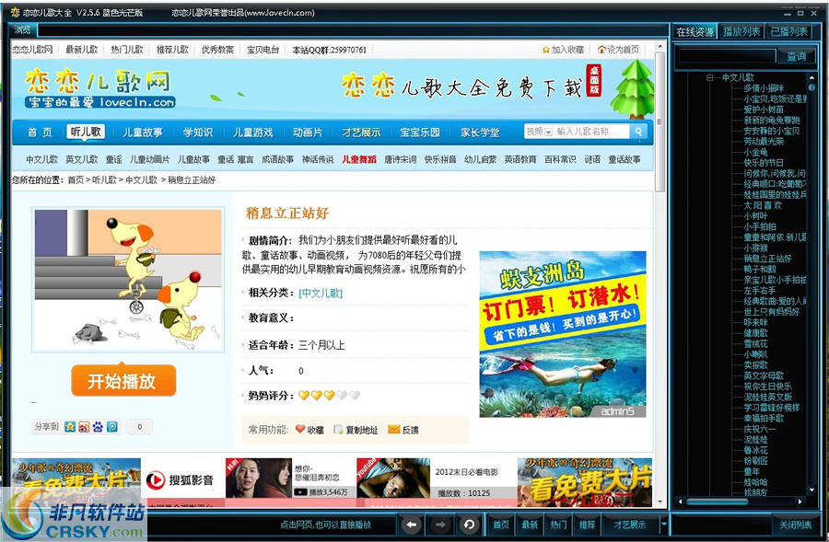Select 稍息立正站好 in the song tree

pyautogui.click(x=767, y=259)
